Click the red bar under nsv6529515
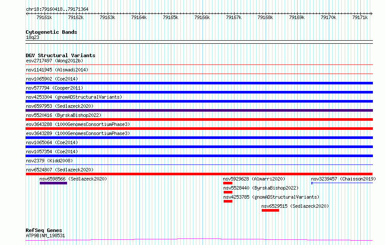Screen dimensions: 385x245 click(x=270, y=210)
